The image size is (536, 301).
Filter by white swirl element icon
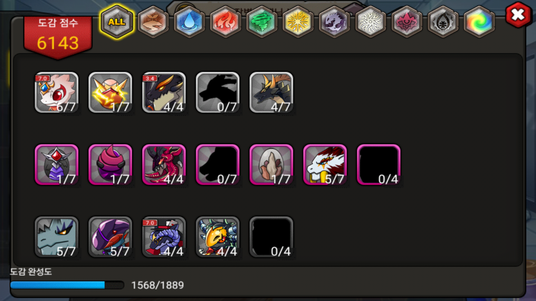[370, 22]
